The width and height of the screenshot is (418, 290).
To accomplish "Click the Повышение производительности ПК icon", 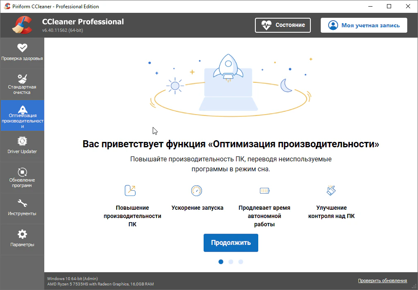I will (130, 190).
